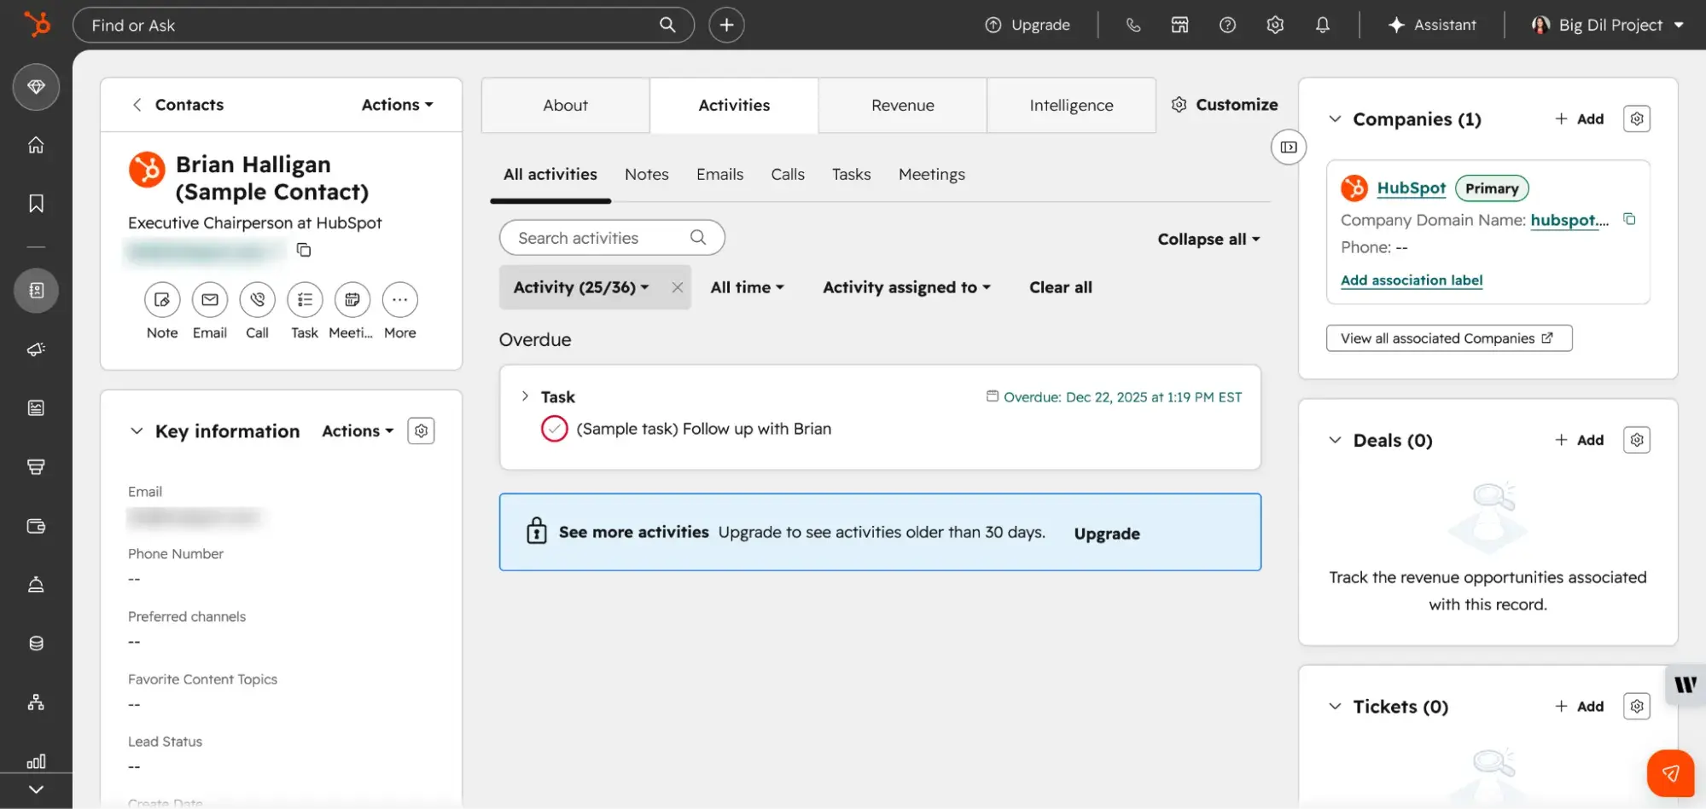The width and height of the screenshot is (1706, 809).
Task: Open the Automation workflow sidebar icon
Action: [36, 702]
